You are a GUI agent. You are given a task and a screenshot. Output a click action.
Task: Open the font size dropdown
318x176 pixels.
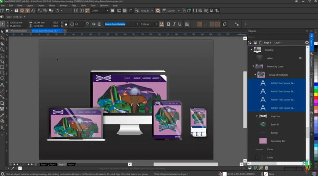click(157, 24)
